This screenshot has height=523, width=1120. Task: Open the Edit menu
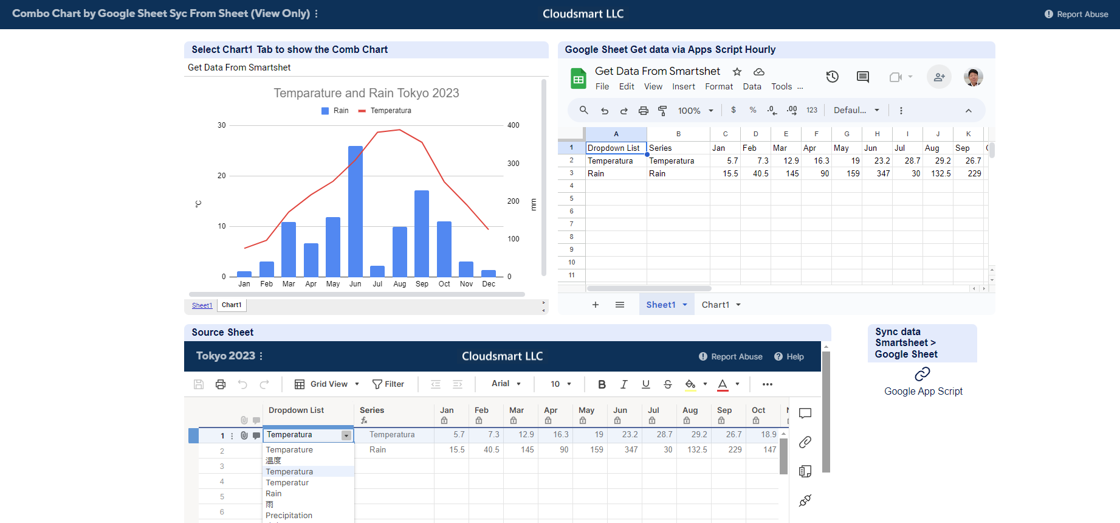coord(627,87)
